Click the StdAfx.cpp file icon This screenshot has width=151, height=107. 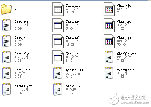[x=6, y=89]
